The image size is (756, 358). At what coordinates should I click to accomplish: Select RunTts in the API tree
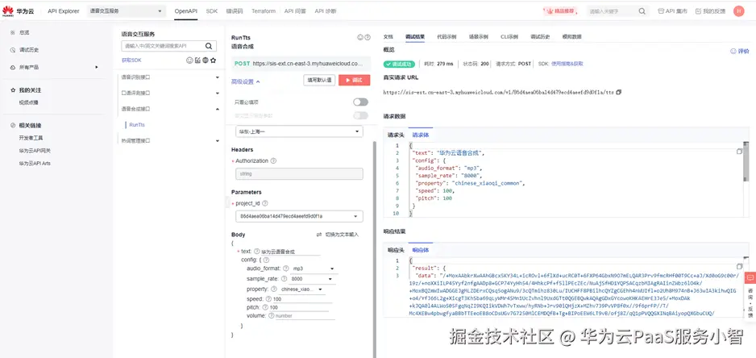pyautogui.click(x=137, y=125)
